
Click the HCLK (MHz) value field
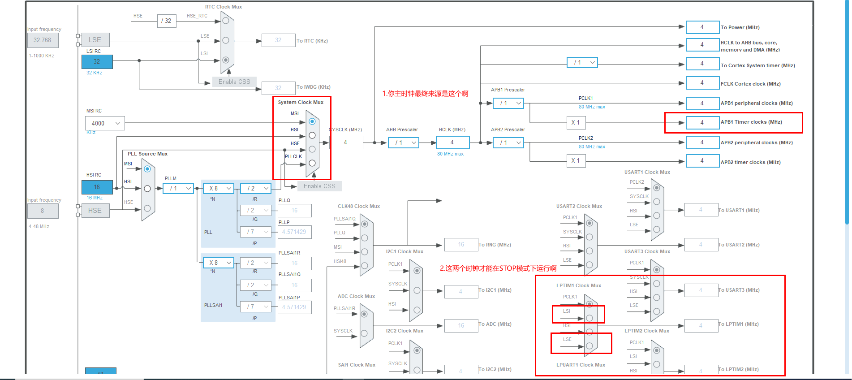tap(453, 142)
